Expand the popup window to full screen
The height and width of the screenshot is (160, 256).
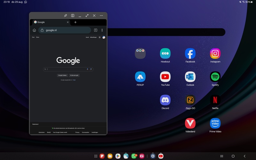(x=87, y=15)
